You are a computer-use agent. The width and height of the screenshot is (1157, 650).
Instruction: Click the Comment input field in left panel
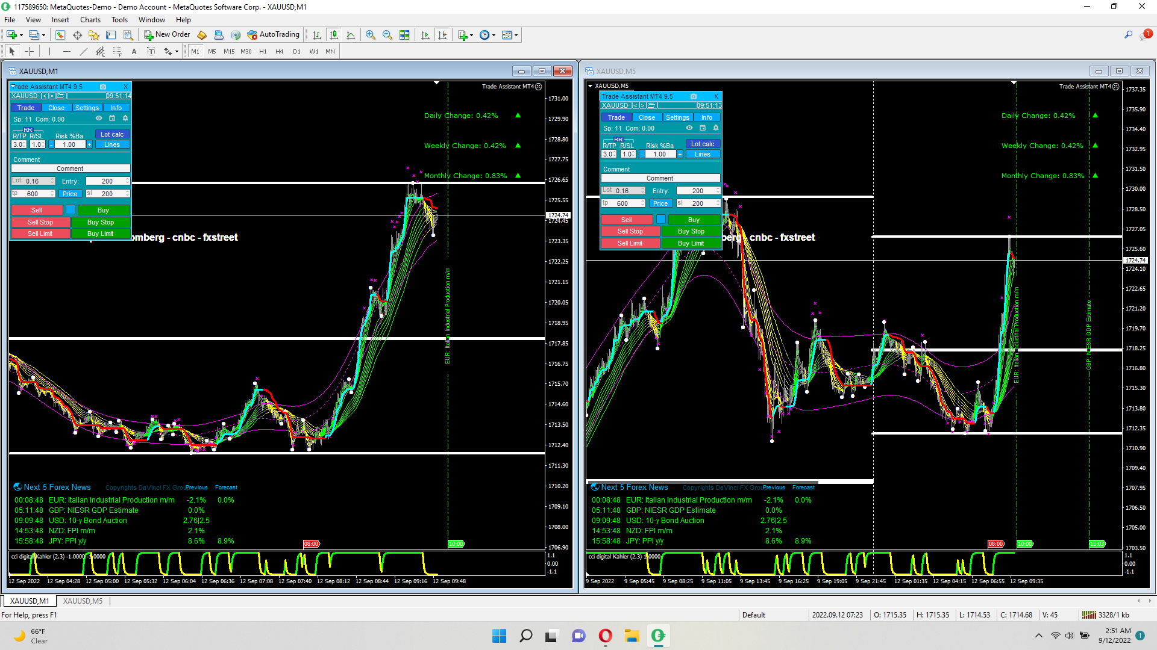(x=70, y=169)
